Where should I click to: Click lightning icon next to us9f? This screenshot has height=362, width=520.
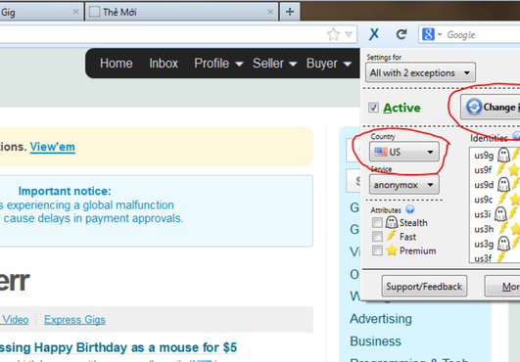point(500,169)
